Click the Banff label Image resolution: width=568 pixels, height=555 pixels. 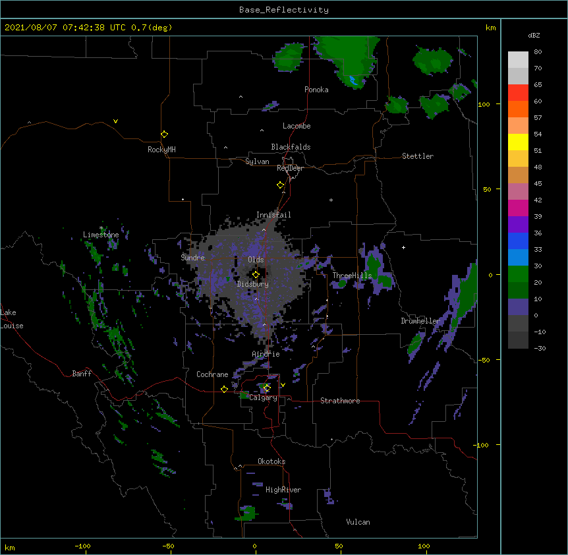(82, 374)
